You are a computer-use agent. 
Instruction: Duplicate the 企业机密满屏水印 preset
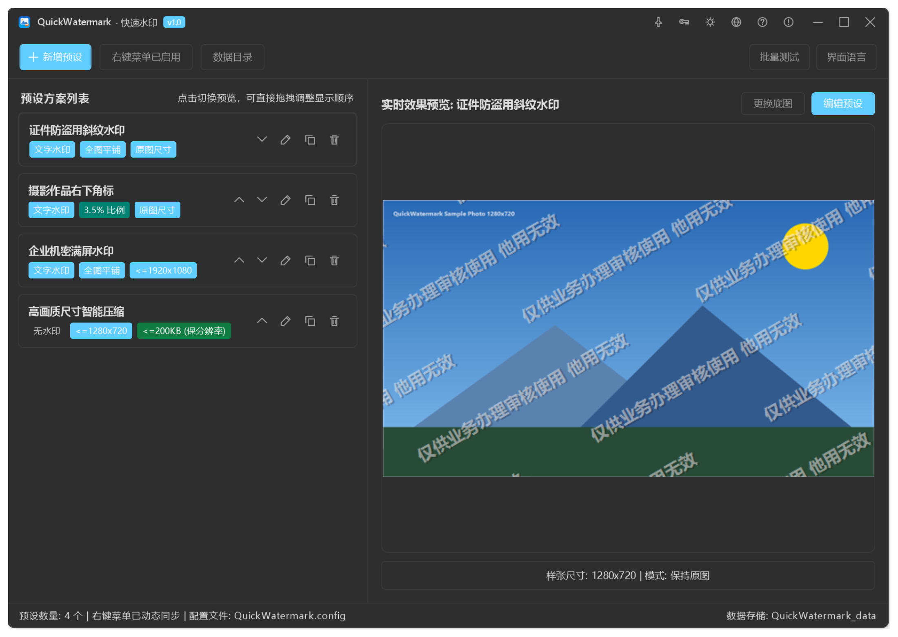coord(310,261)
